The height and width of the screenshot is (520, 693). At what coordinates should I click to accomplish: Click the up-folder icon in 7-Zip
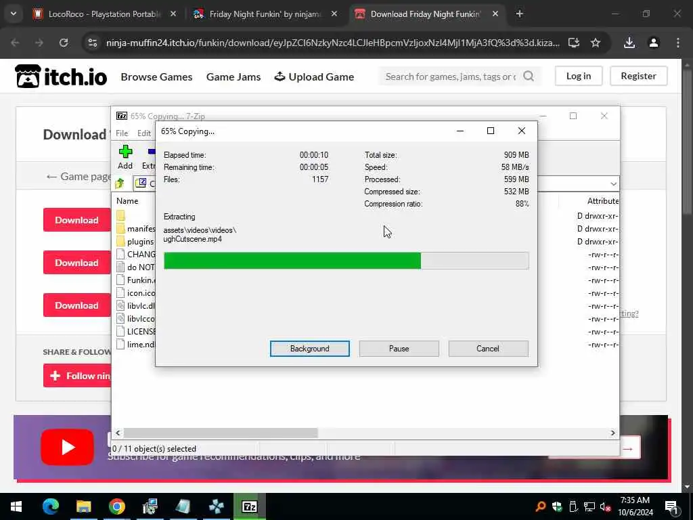(120, 183)
